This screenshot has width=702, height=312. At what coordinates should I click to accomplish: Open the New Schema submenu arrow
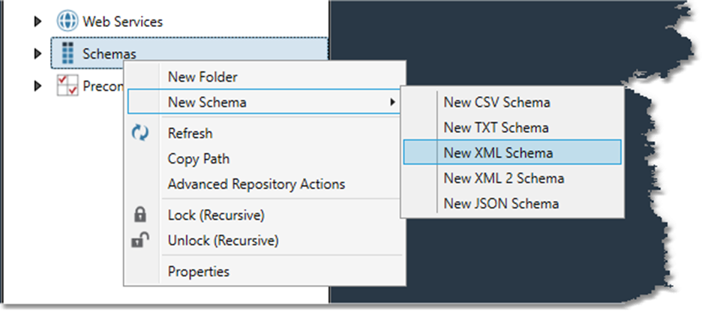[394, 102]
